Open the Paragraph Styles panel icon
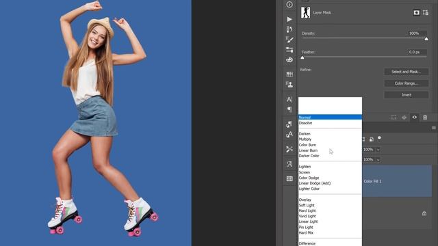 [x=289, y=124]
